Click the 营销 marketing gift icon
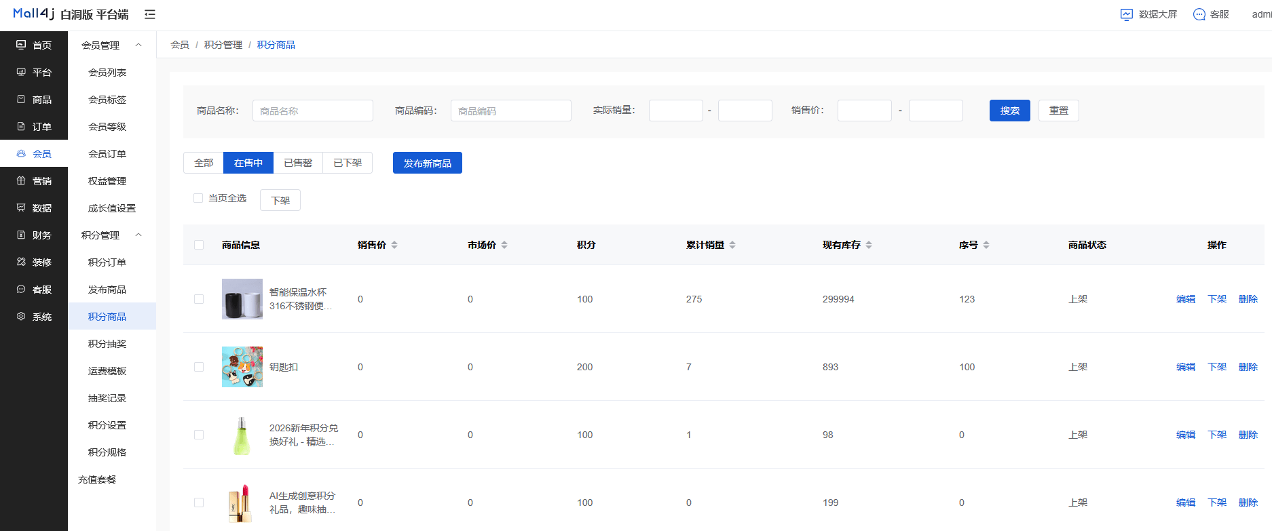 [x=21, y=180]
